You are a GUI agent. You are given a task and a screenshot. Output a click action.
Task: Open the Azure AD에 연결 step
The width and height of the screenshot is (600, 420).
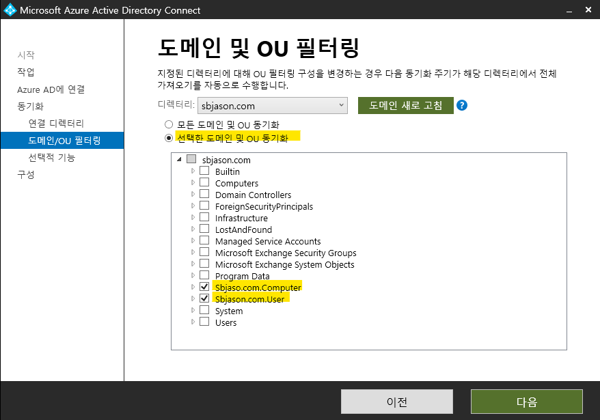click(51, 89)
